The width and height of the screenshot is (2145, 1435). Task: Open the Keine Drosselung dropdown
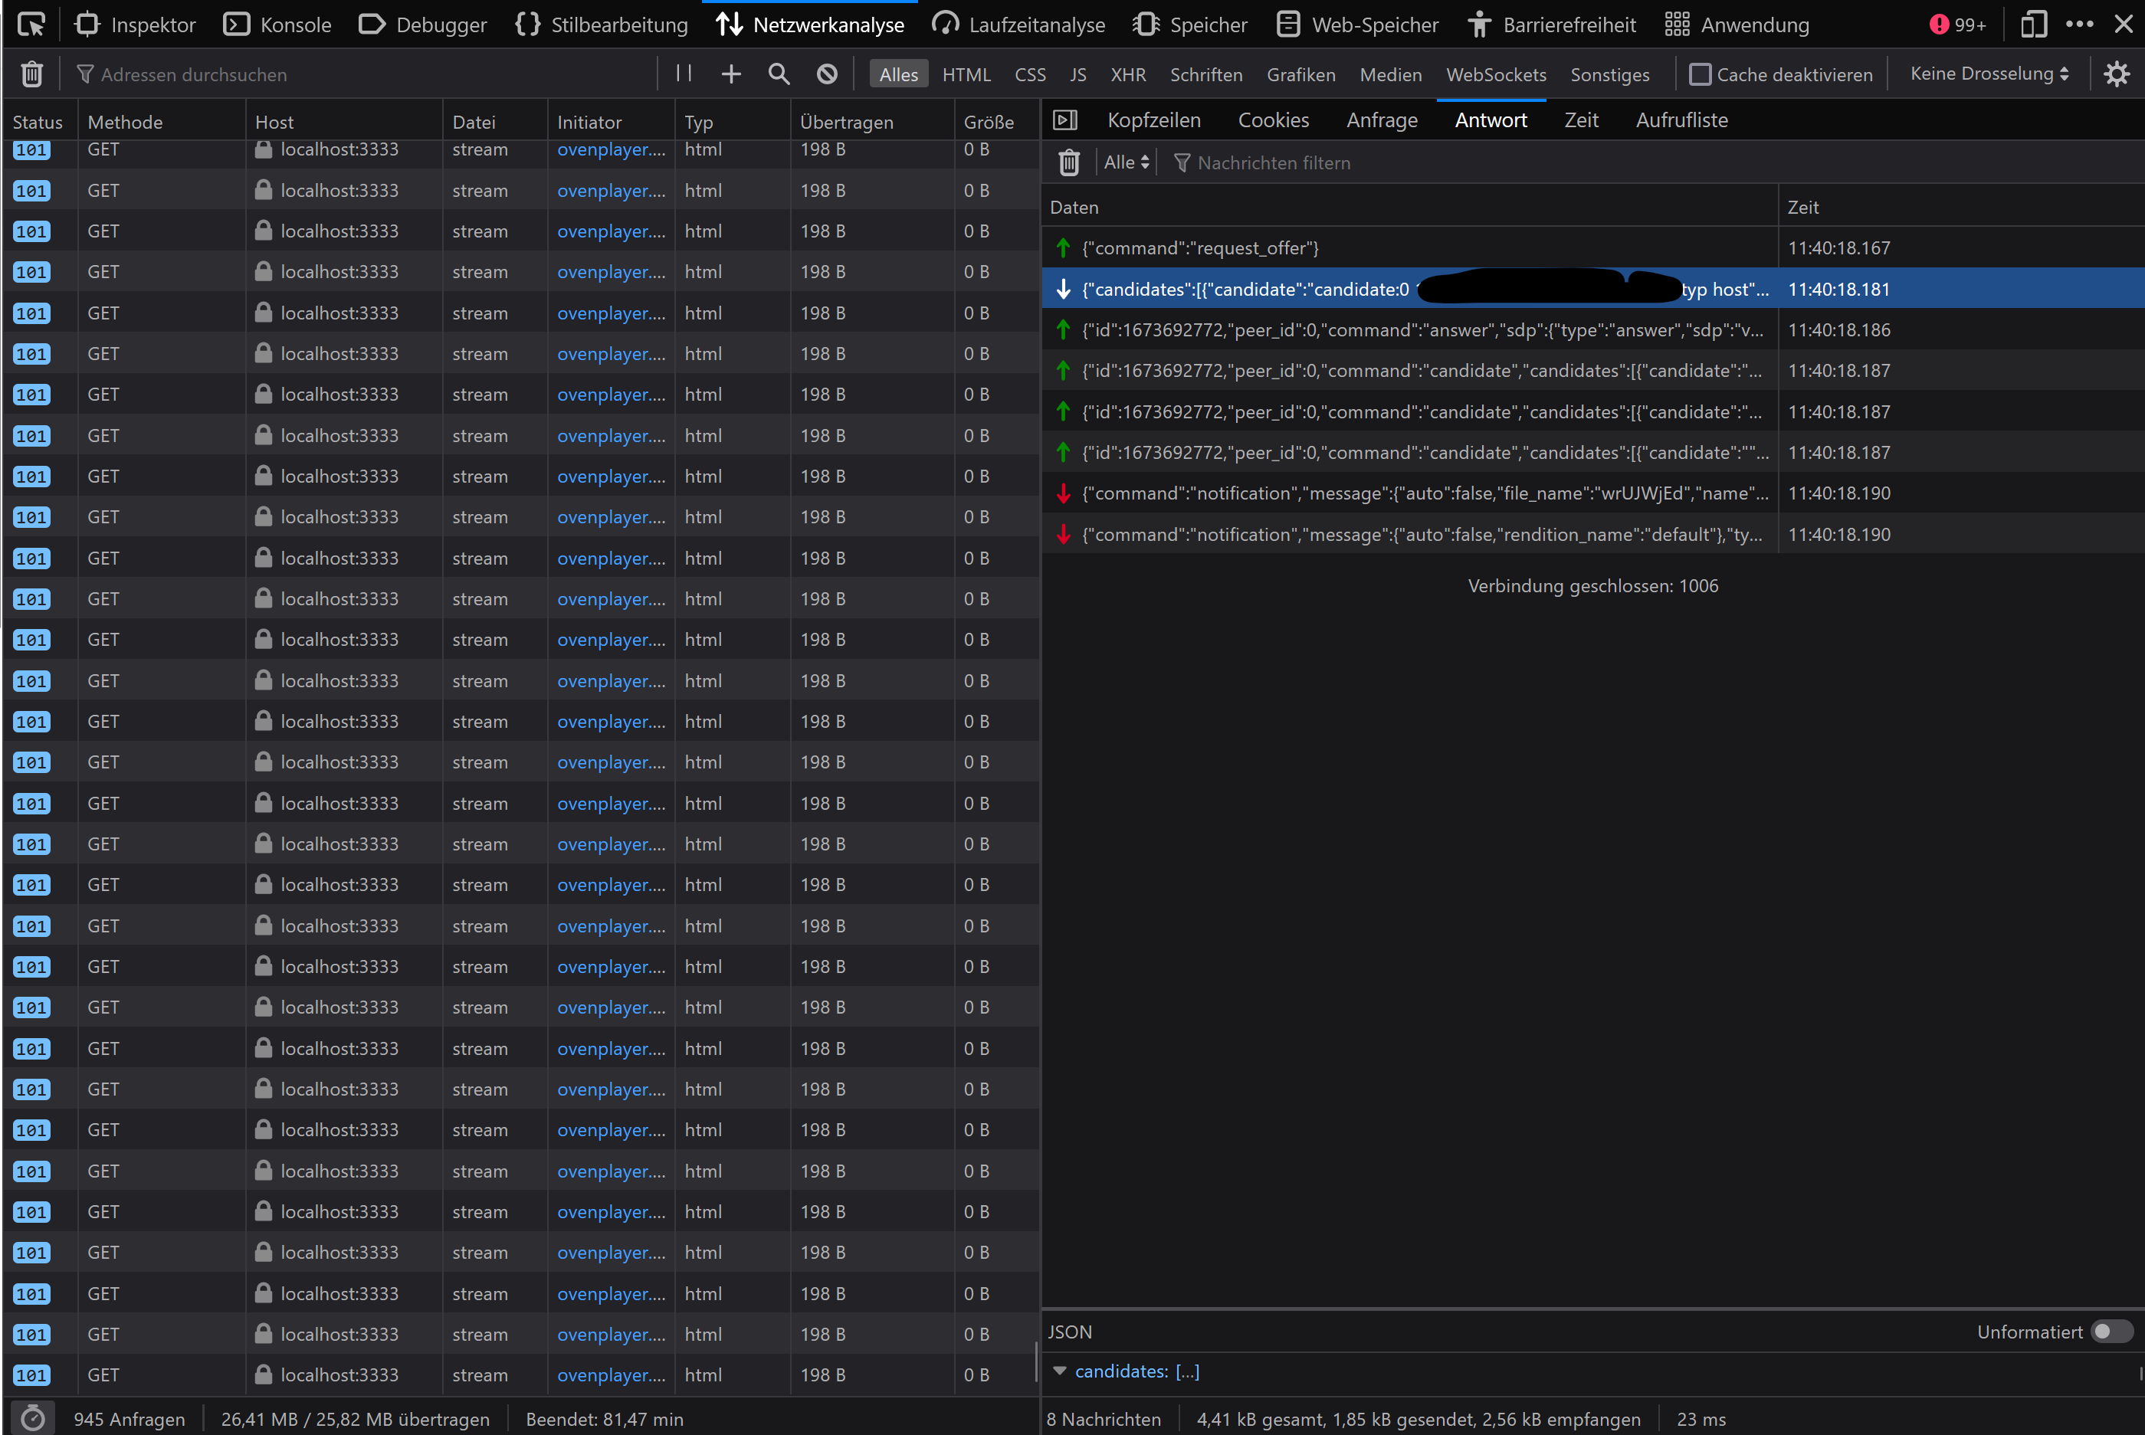point(1986,74)
